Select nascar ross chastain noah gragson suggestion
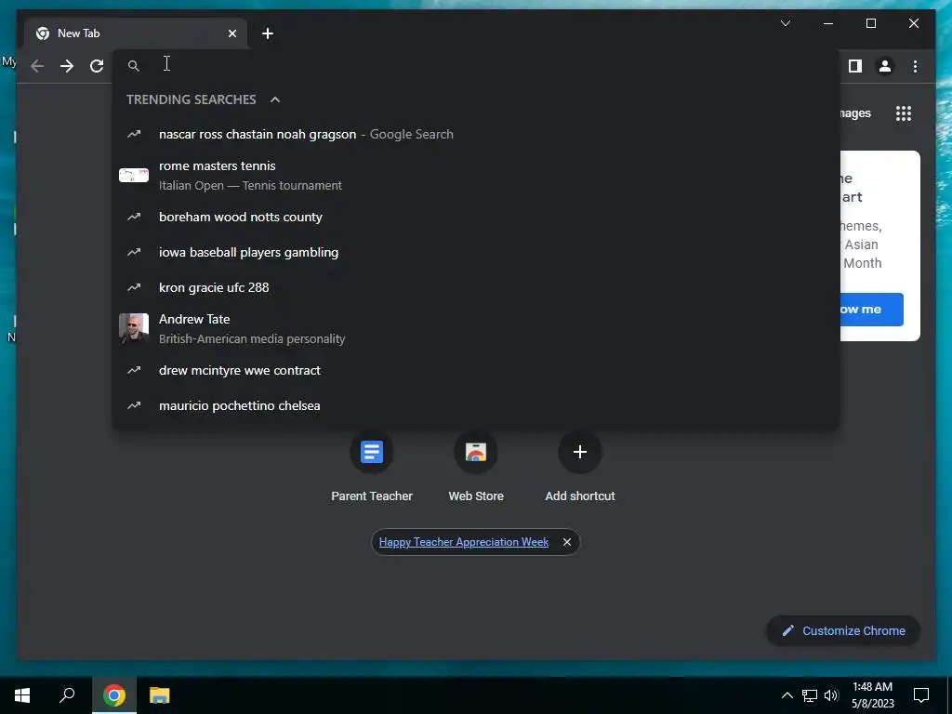 point(476,134)
